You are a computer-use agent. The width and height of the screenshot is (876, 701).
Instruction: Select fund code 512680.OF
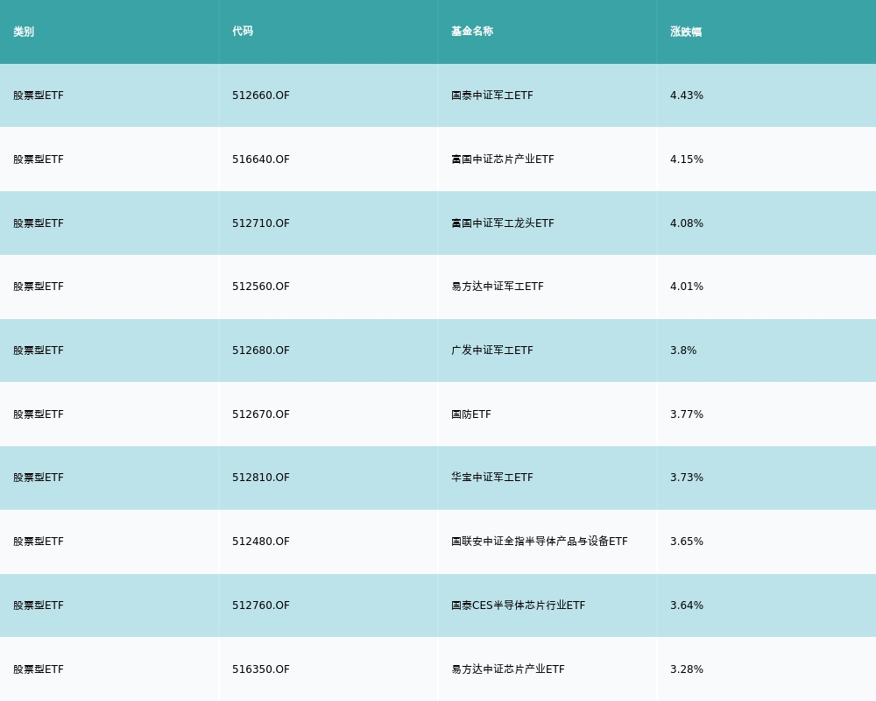(x=261, y=350)
